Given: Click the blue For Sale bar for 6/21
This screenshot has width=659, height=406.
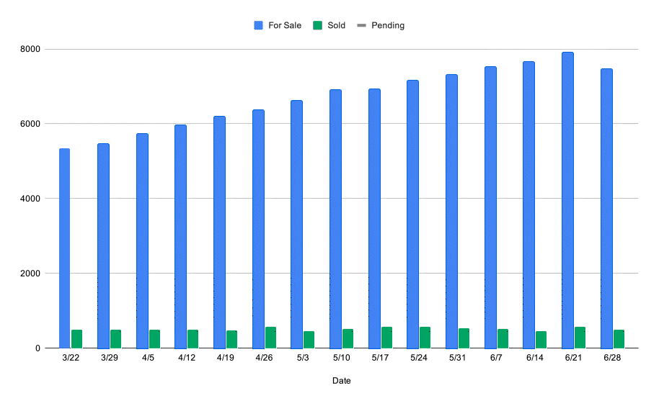Looking at the screenshot, I should [x=568, y=200].
